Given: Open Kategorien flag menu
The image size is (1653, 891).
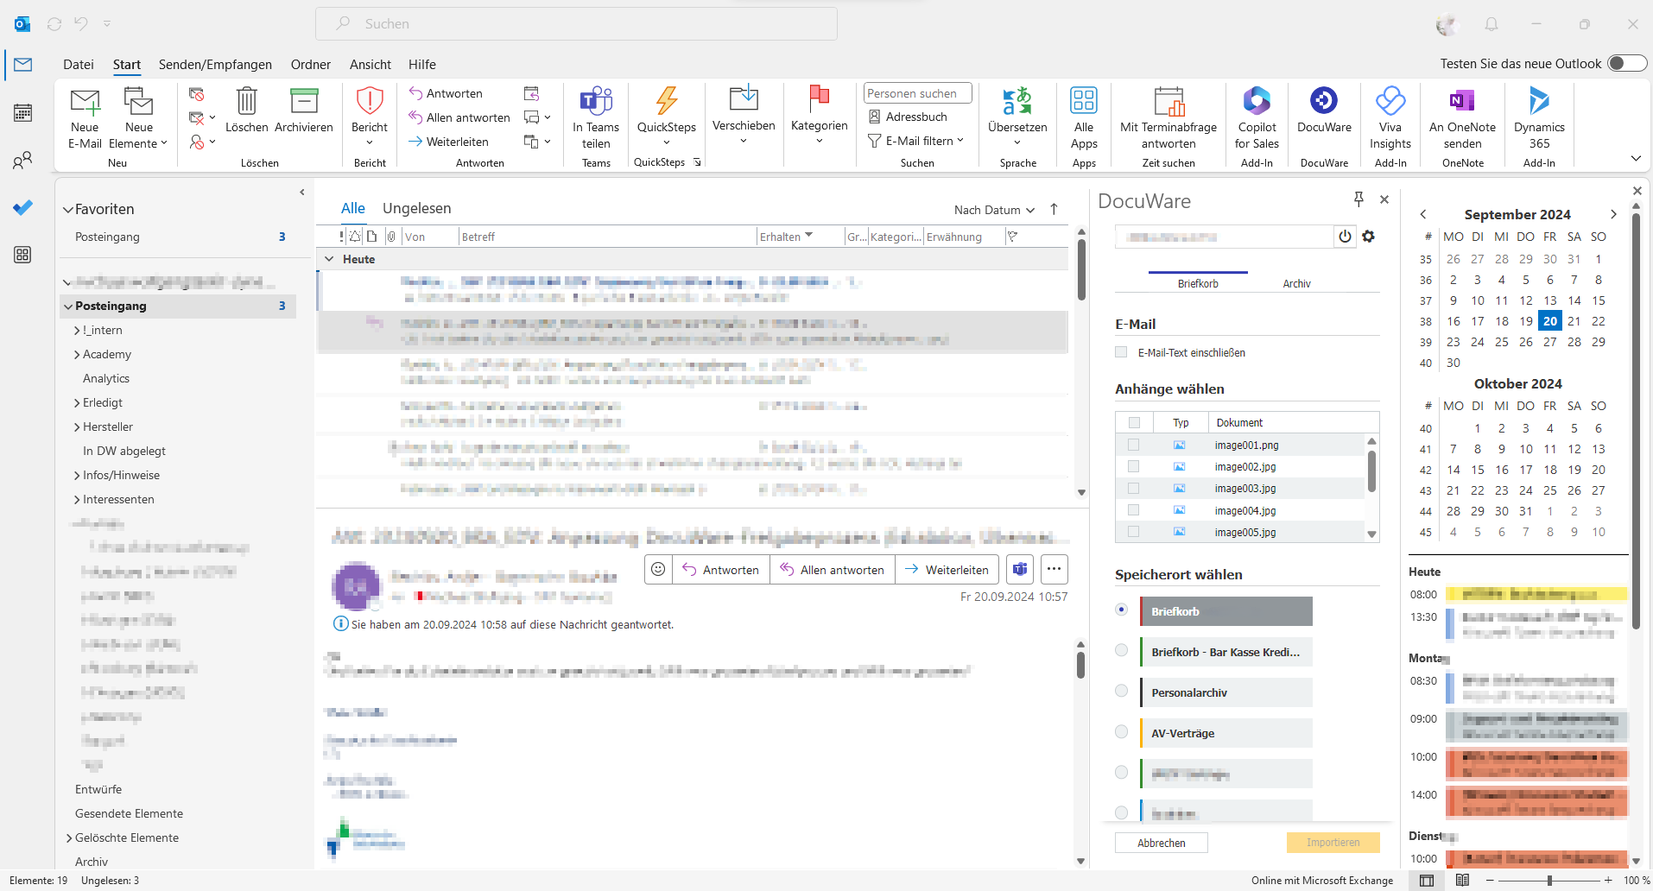Looking at the screenshot, I should [819, 114].
